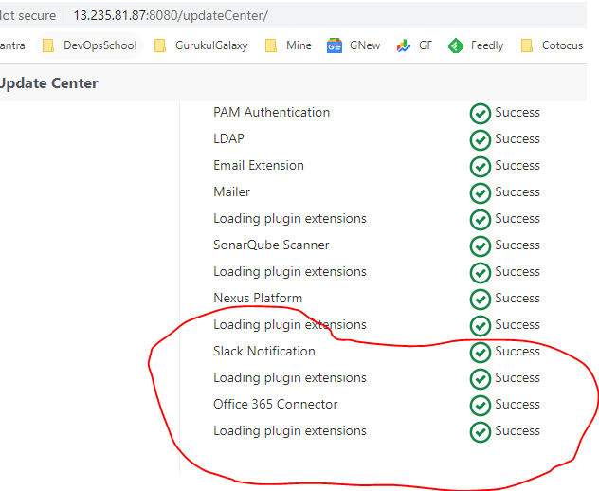This screenshot has width=599, height=491.
Task: Select the Office 365 Connector plugin text
Action: [x=275, y=404]
